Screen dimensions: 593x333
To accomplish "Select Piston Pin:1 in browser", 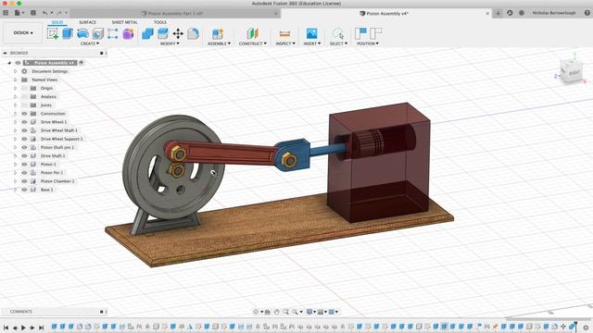I will coord(52,173).
